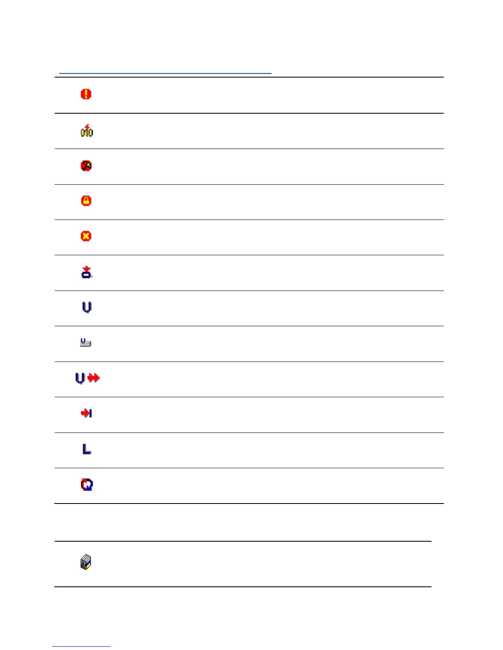Click the standalone blue U icon

tap(87, 307)
